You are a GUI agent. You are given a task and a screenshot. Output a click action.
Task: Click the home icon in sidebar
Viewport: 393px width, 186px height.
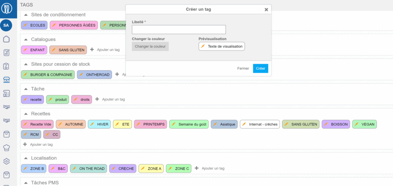tap(6, 39)
